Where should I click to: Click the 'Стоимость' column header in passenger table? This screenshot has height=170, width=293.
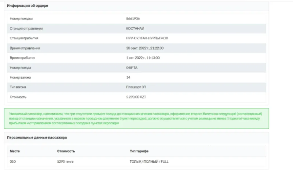(x=66, y=151)
